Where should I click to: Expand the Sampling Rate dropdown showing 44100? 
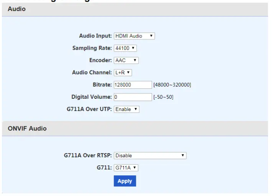(x=125, y=48)
